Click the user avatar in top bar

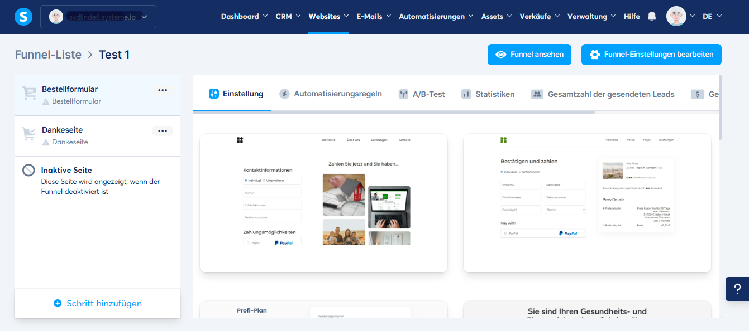pyautogui.click(x=676, y=16)
